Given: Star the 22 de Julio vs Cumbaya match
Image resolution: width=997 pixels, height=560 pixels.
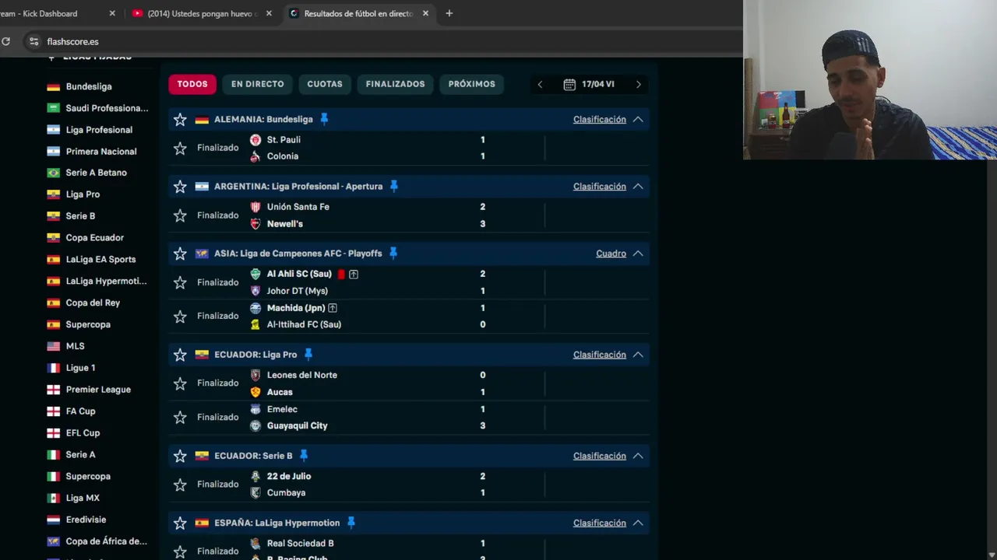Looking at the screenshot, I should (x=180, y=485).
